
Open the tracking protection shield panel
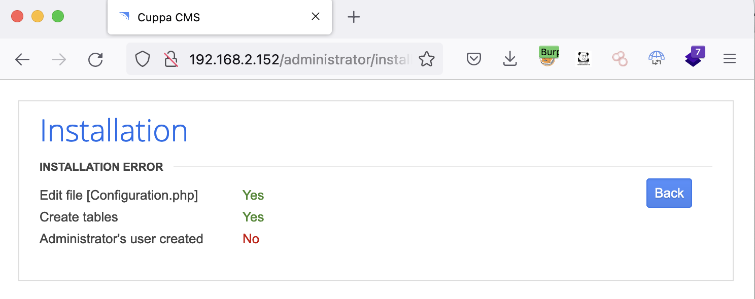click(x=143, y=60)
